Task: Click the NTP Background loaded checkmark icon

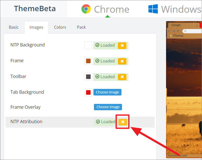Action: click(x=97, y=45)
